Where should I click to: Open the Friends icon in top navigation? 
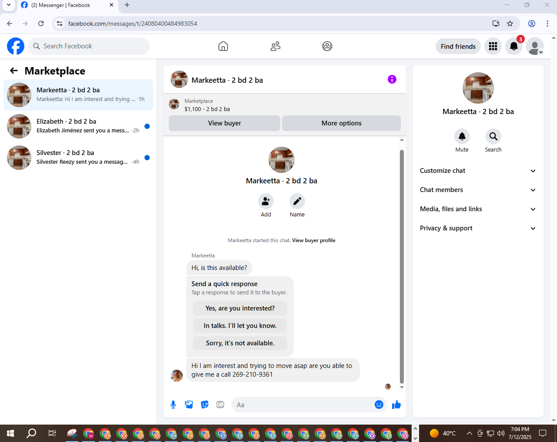[275, 46]
